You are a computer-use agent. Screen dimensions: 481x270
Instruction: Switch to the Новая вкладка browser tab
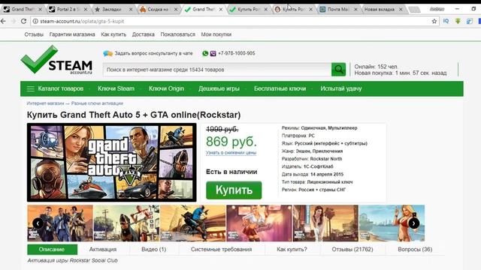tap(383, 10)
